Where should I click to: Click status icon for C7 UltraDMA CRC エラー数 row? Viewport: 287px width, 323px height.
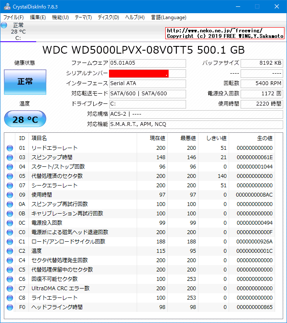[x=10, y=289]
